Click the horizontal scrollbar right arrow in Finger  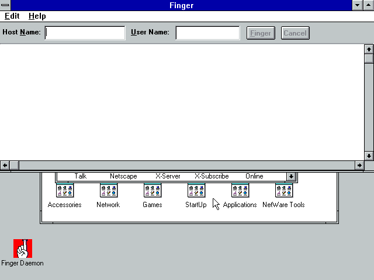[x=359, y=165]
